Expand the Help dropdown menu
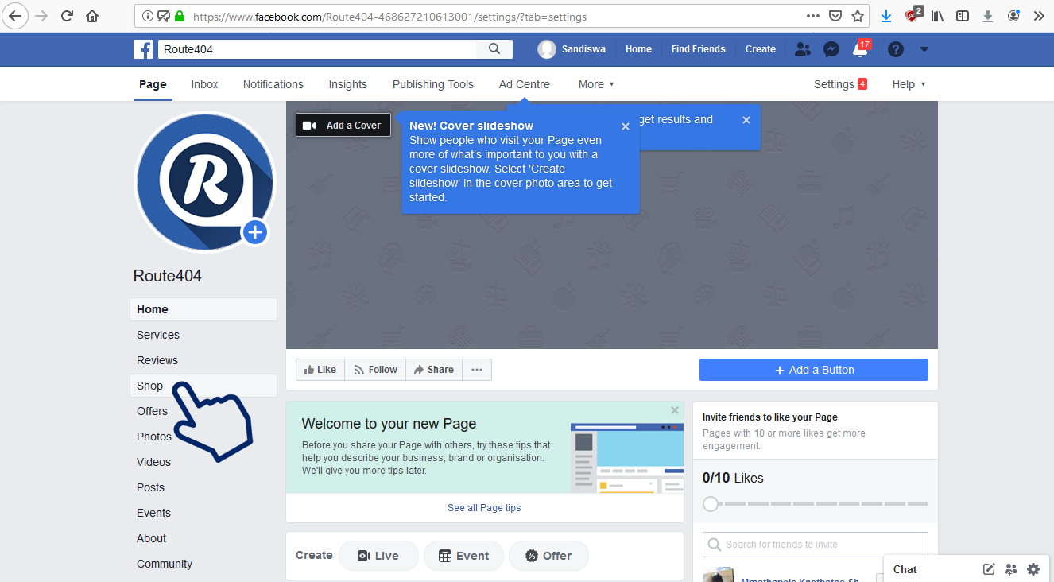 909,84
